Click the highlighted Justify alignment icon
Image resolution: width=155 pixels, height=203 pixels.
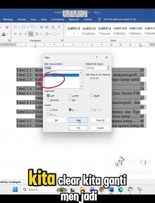(x=31, y=34)
